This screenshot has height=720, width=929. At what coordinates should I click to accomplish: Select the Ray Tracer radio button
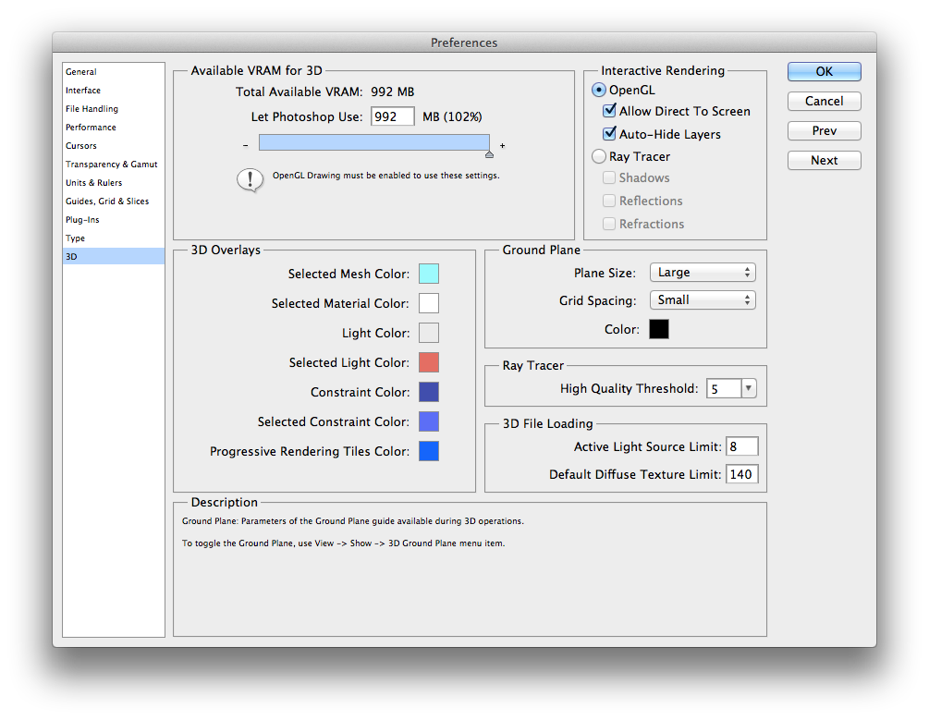(599, 156)
